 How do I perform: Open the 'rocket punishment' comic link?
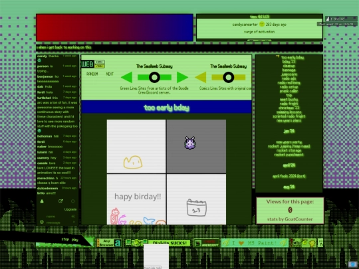click(289, 155)
